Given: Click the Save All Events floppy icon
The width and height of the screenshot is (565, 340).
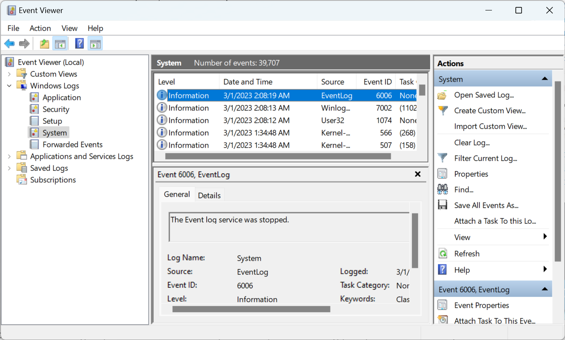Looking at the screenshot, I should (x=442, y=205).
